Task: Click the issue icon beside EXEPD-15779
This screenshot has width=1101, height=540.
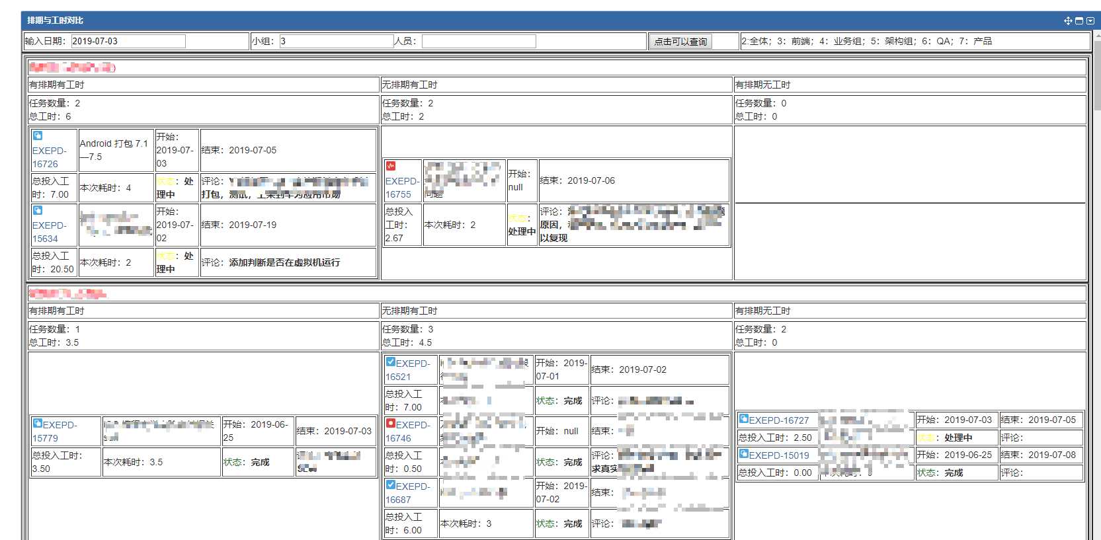Action: tap(38, 423)
